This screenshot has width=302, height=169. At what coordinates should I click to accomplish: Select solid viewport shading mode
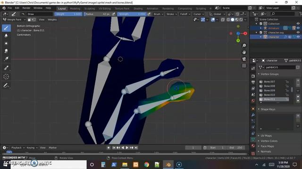tap(233, 20)
